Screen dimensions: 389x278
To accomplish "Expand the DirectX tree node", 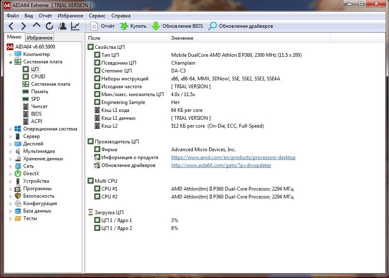I will click(10, 174).
